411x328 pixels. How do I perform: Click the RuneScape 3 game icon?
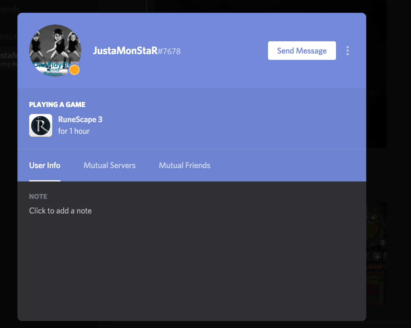click(x=41, y=125)
